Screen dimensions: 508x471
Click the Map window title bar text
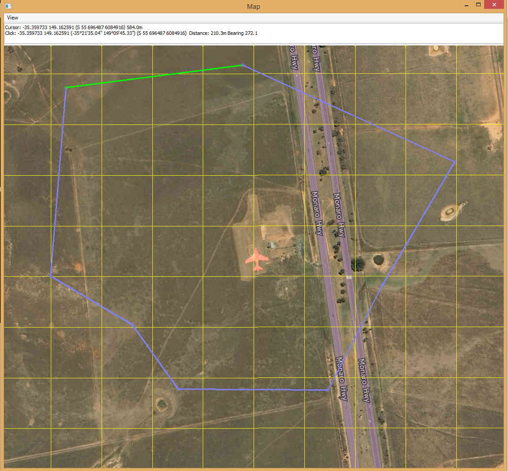(254, 6)
